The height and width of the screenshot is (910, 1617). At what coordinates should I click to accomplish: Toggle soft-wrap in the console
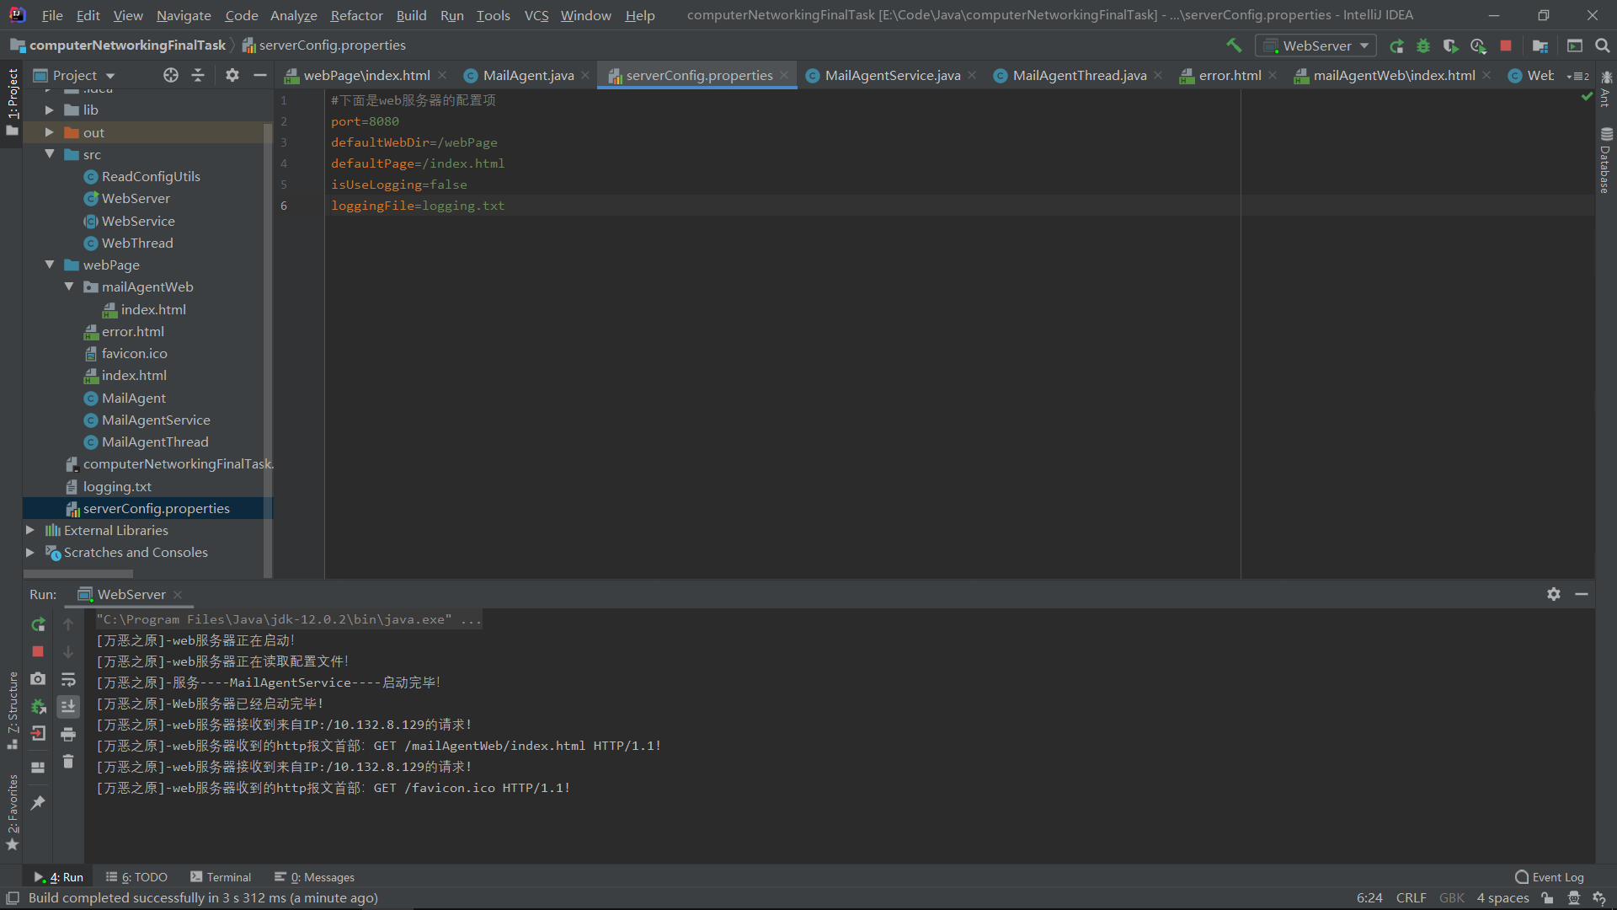pos(68,679)
